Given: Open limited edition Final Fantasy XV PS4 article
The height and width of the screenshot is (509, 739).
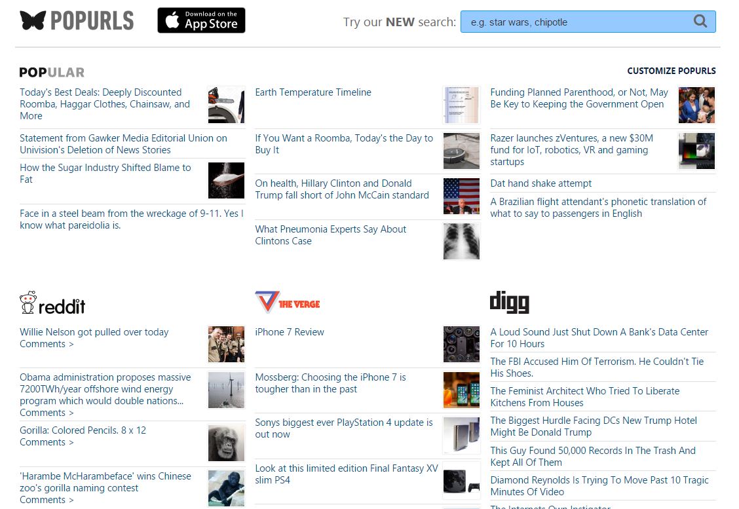Looking at the screenshot, I should [x=347, y=474].
